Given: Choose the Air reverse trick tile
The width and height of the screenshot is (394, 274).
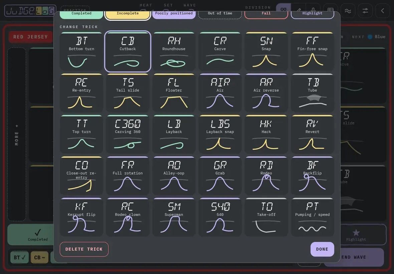Looking at the screenshot, I should pos(266,93).
